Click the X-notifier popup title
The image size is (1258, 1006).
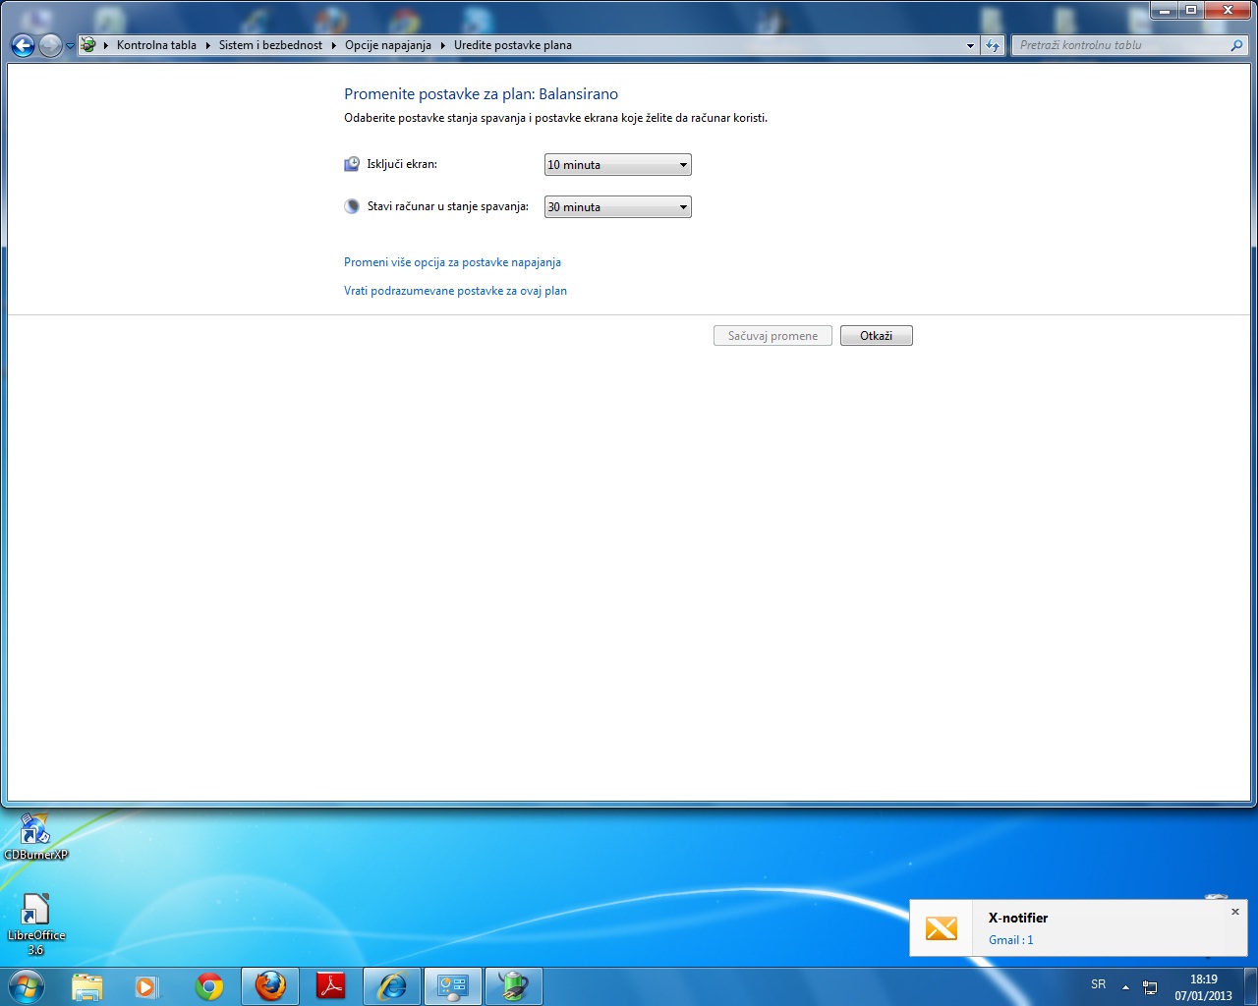coord(1018,918)
